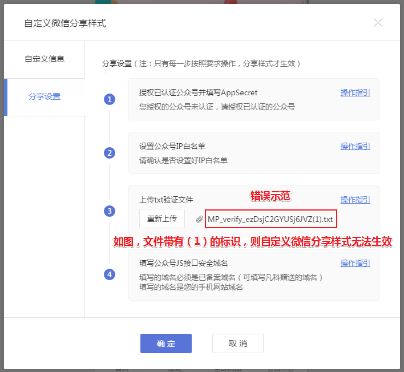
Task: Open the 自定义信息 tab
Action: click(45, 59)
